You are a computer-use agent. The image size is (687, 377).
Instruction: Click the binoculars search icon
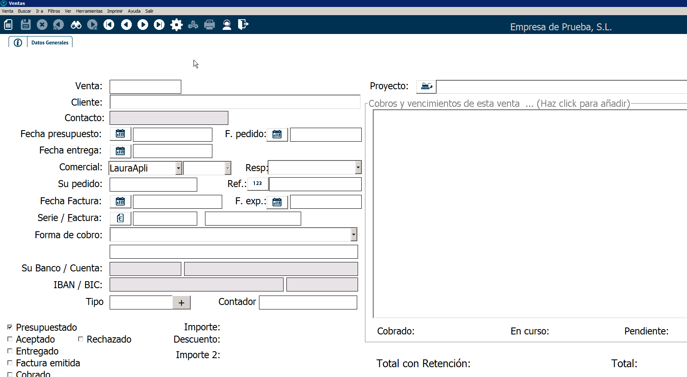click(x=76, y=25)
